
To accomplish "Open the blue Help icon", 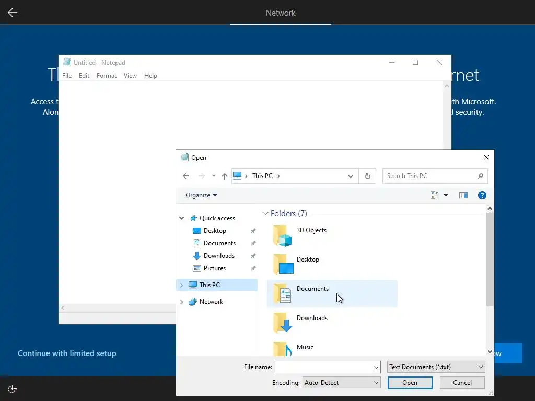I will tap(482, 195).
